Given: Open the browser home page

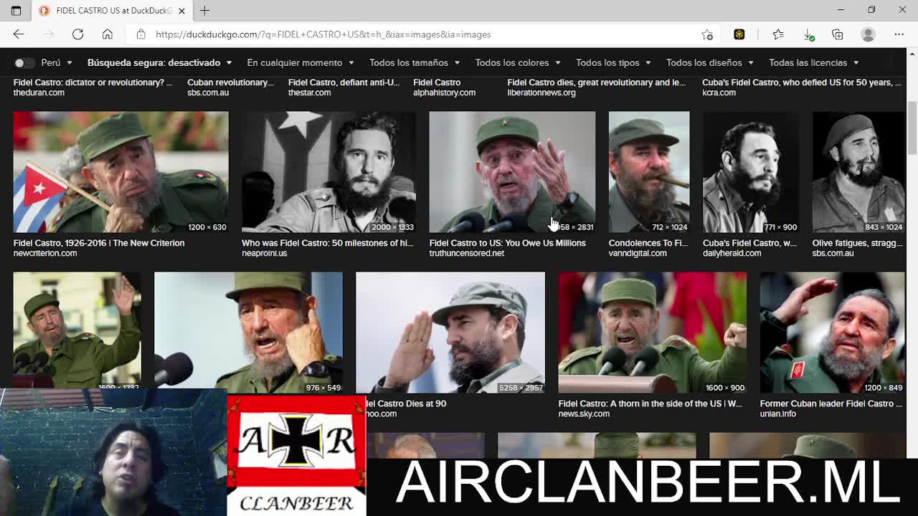Looking at the screenshot, I should [107, 34].
